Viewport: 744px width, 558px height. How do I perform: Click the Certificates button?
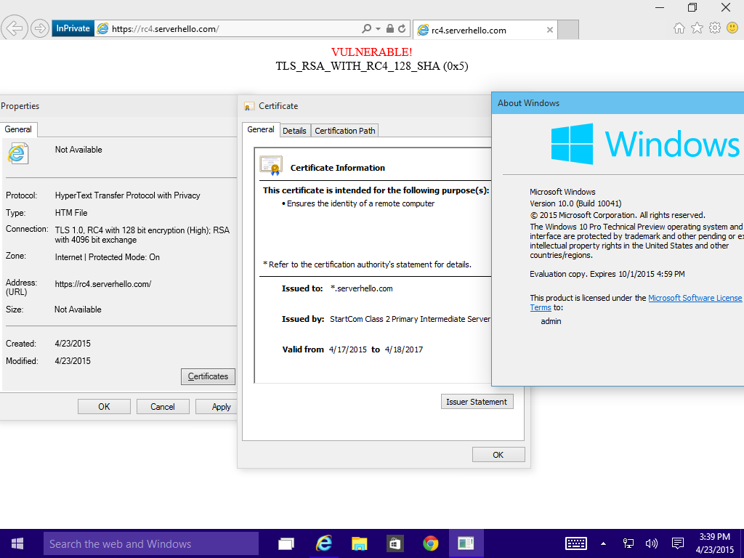click(208, 376)
